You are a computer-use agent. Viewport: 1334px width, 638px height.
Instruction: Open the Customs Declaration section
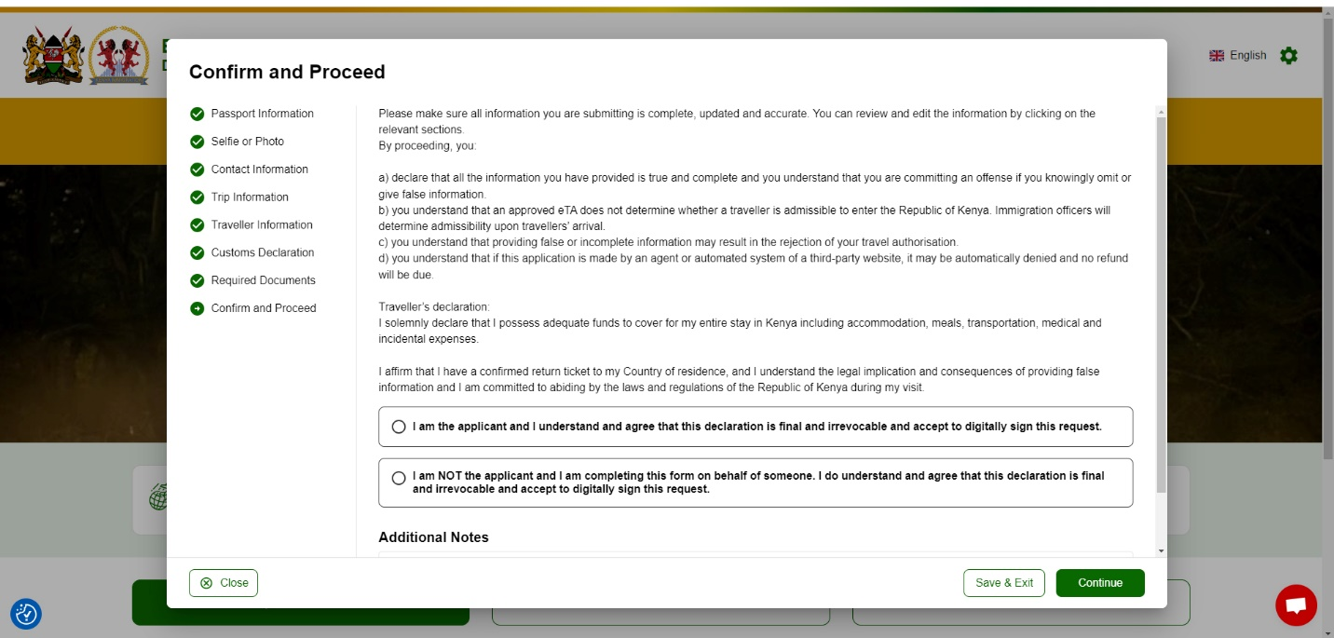(262, 252)
